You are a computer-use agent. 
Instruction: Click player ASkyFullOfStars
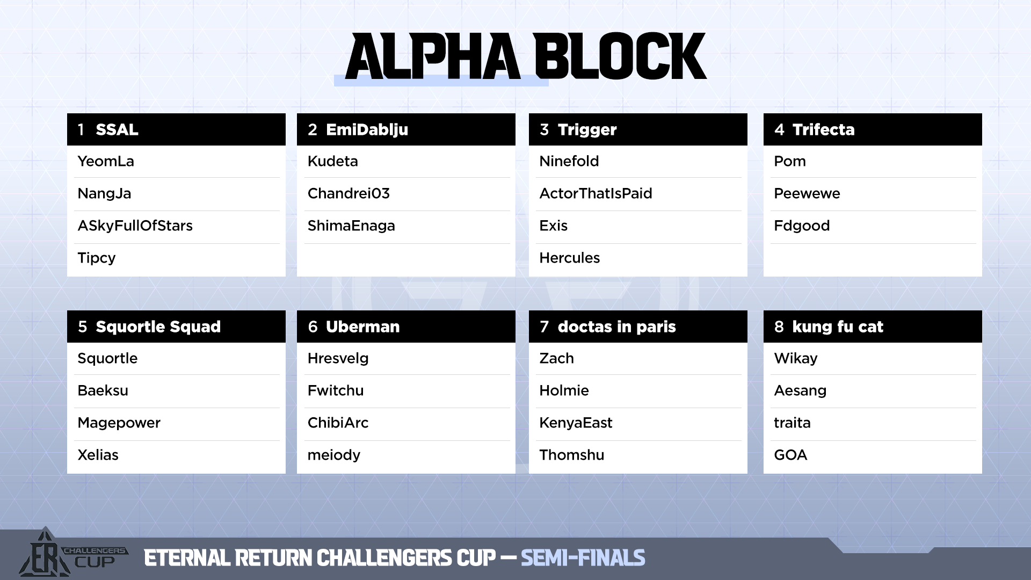pyautogui.click(x=135, y=226)
